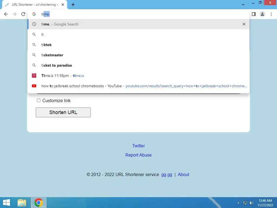Image resolution: width=277 pixels, height=208 pixels.
Task: Click the Time.is red favicon
Action: coord(34,76)
